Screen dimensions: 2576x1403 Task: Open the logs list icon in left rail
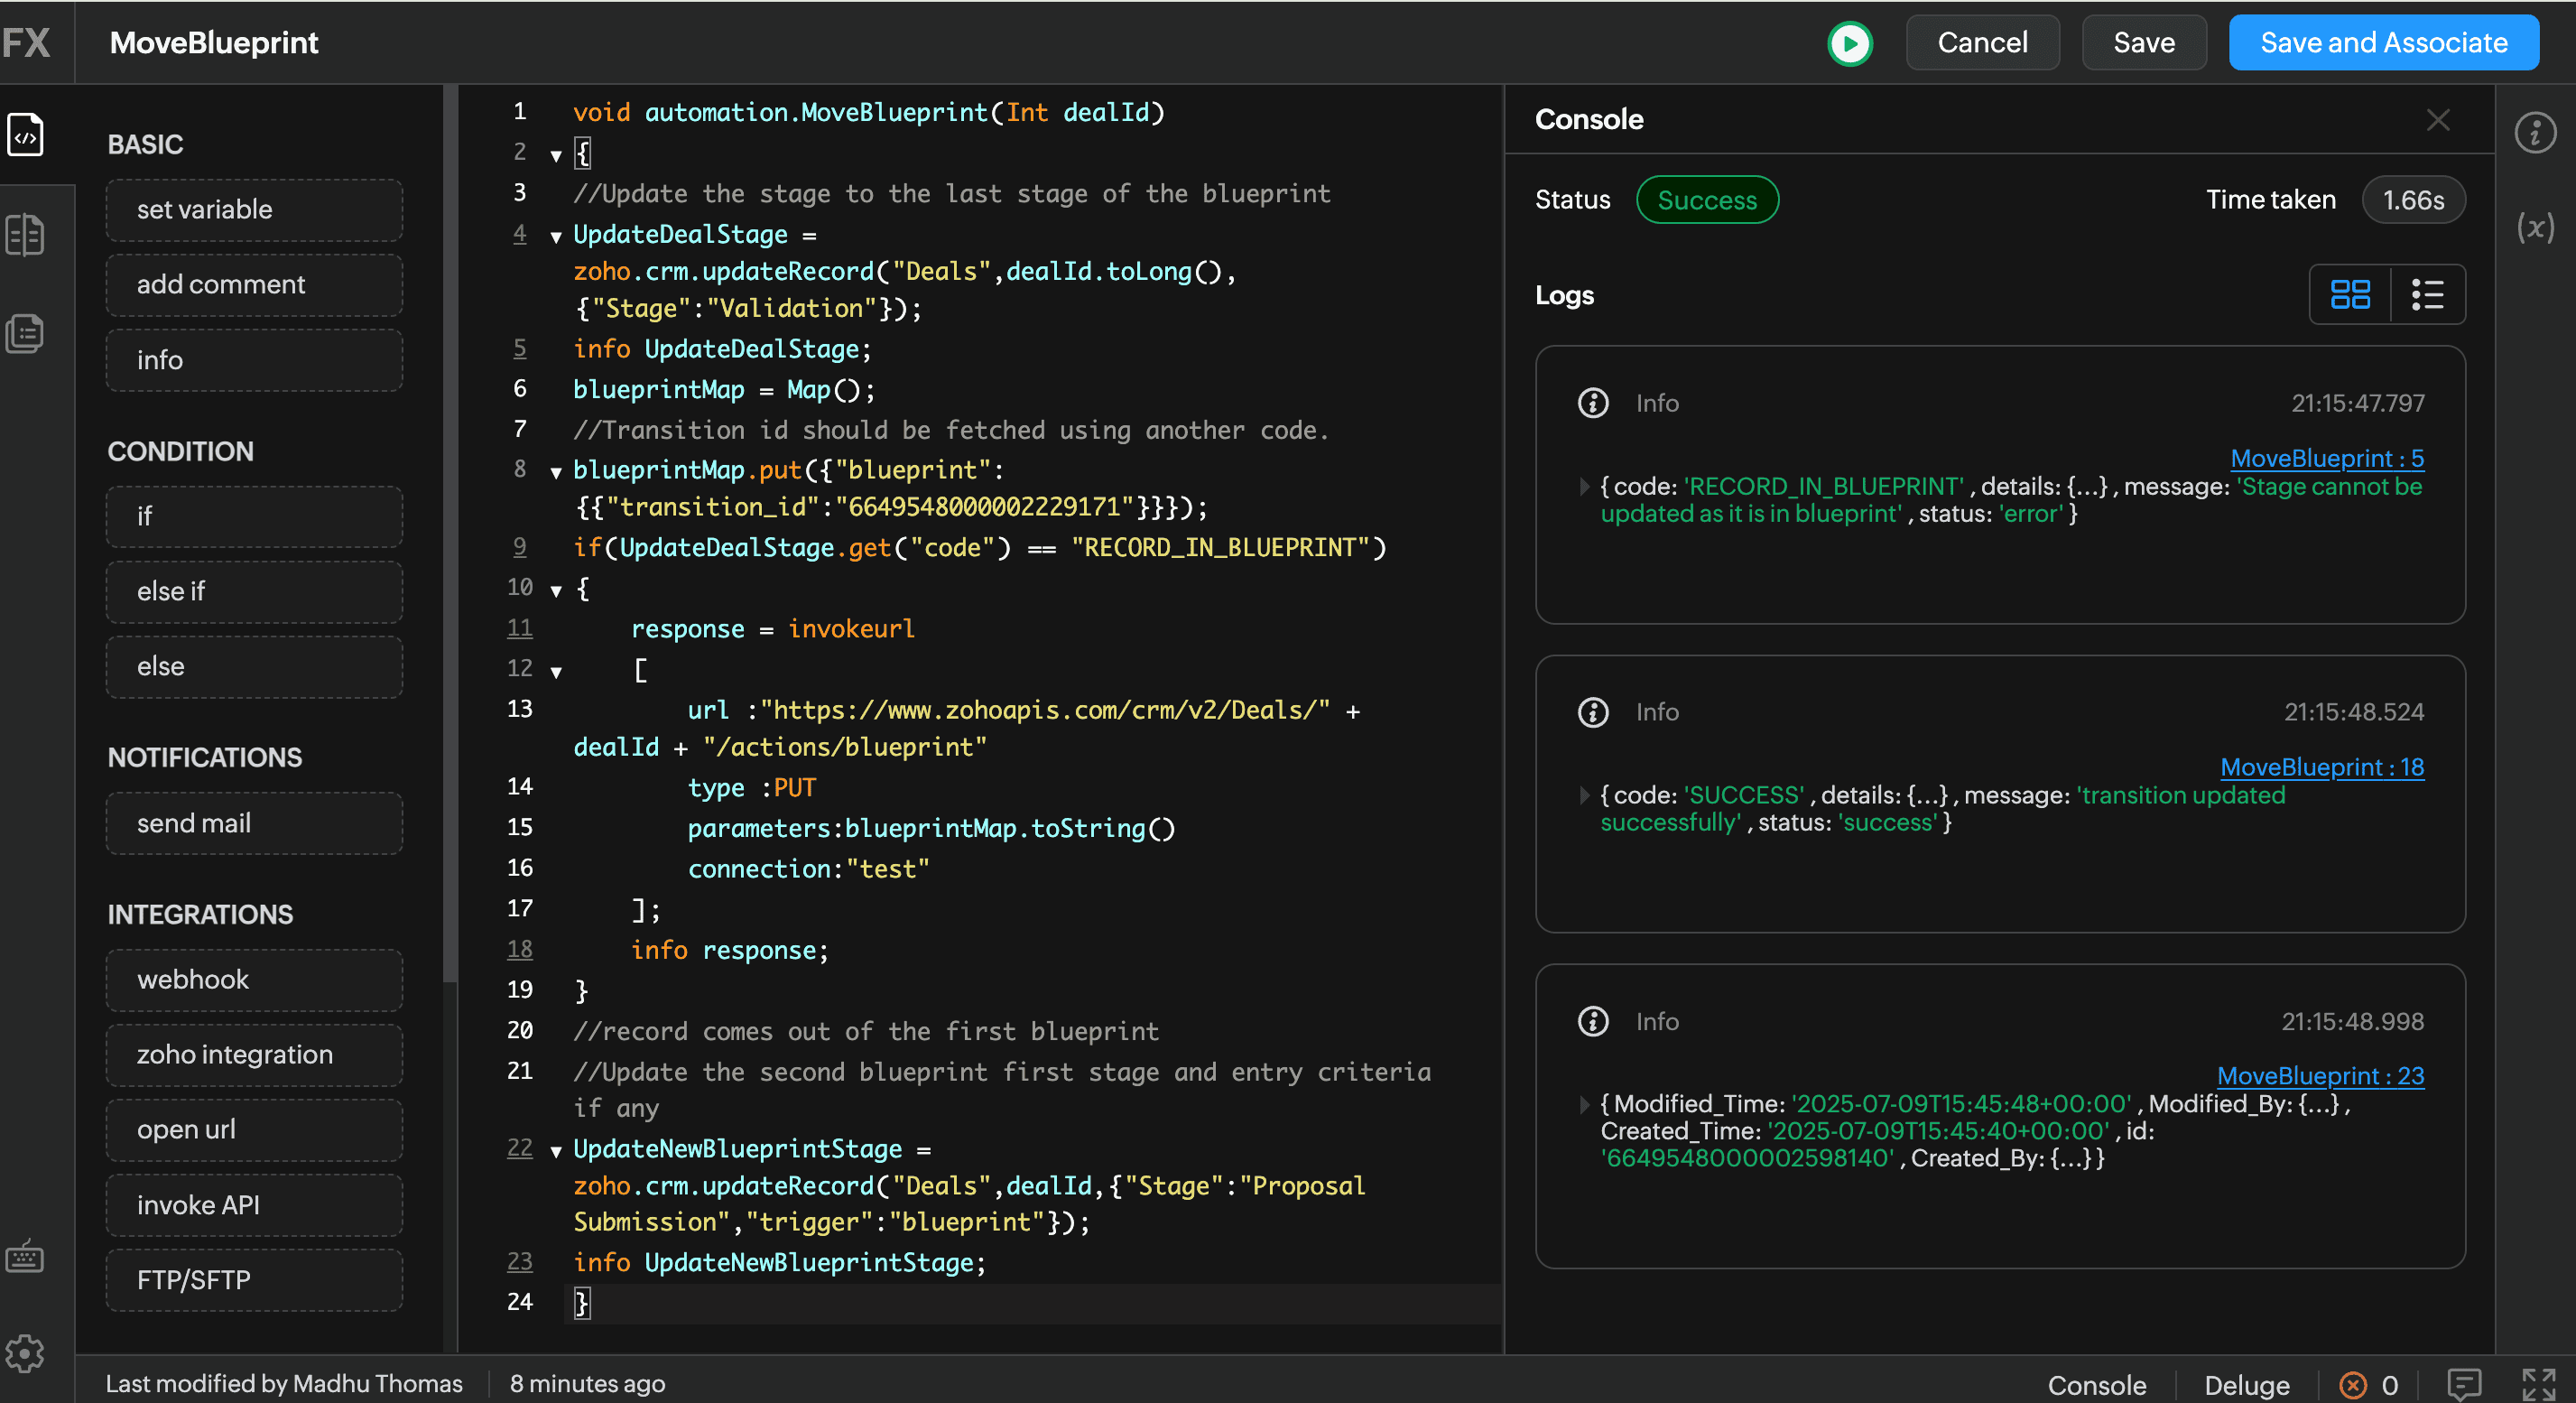(26, 333)
